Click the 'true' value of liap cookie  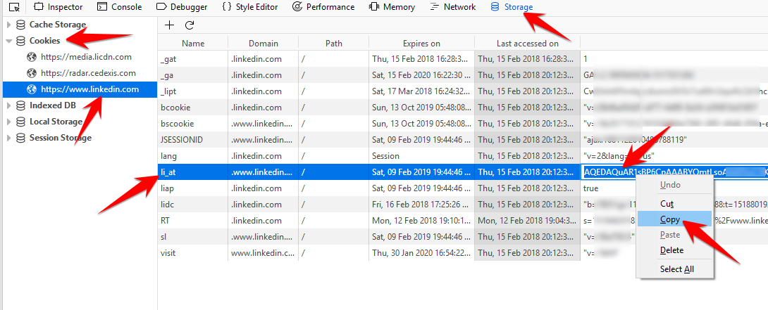coord(590,188)
